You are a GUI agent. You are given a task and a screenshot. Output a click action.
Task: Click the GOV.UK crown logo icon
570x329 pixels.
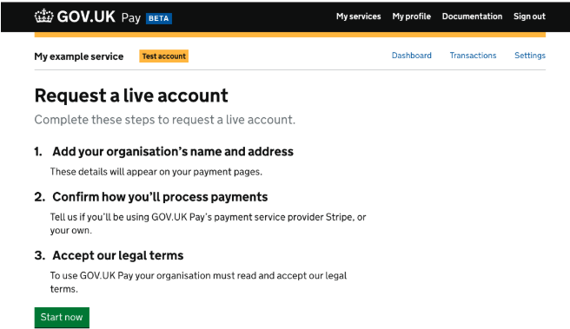pyautogui.click(x=43, y=16)
